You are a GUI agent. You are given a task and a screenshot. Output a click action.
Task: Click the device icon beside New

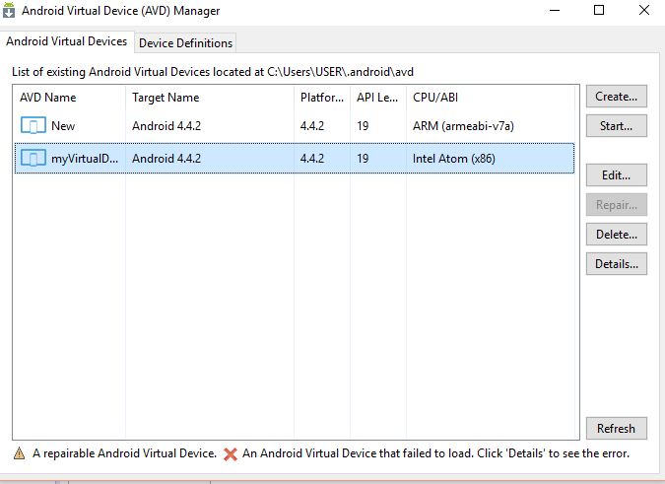pyautogui.click(x=33, y=125)
